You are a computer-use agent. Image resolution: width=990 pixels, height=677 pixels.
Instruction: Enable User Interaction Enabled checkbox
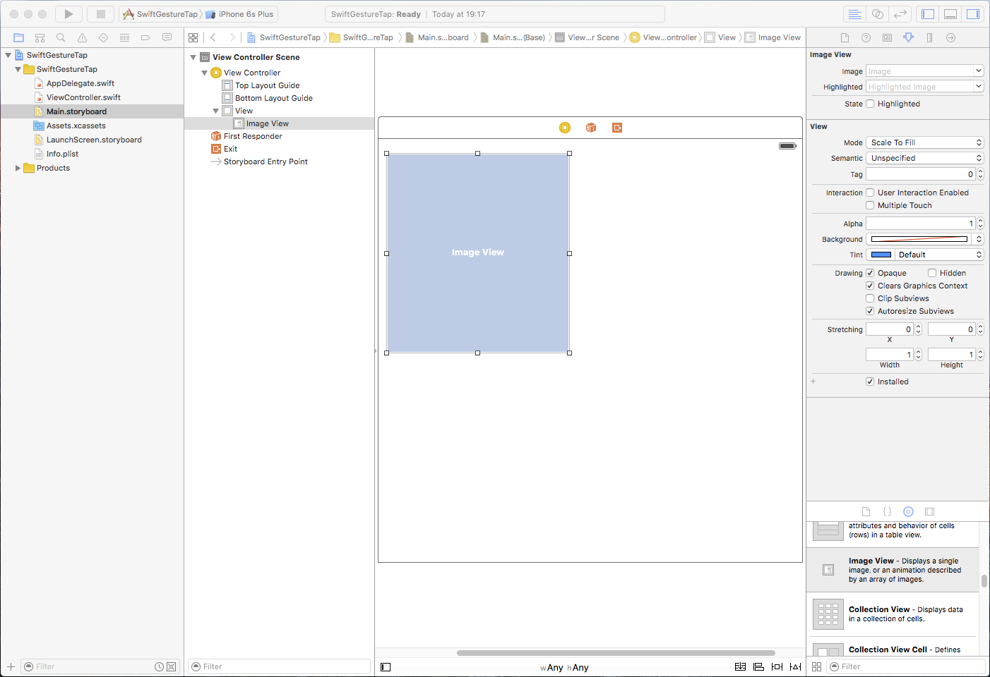[x=870, y=193]
